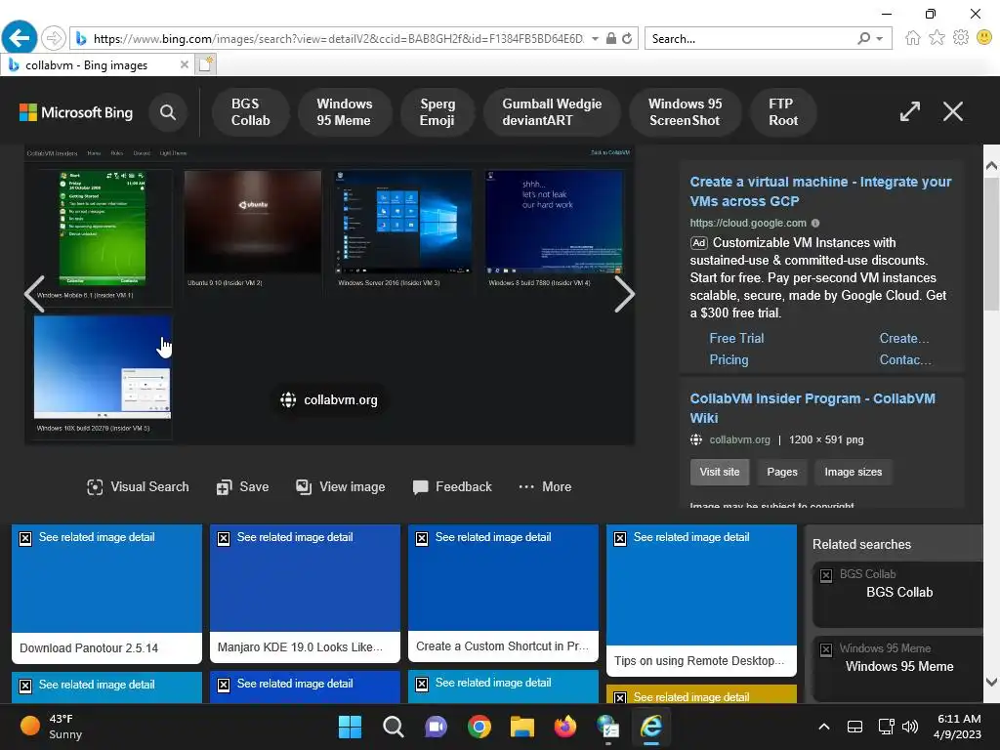The height and width of the screenshot is (750, 1000).
Task: Click the page scrollbar up arrow
Action: click(x=991, y=166)
